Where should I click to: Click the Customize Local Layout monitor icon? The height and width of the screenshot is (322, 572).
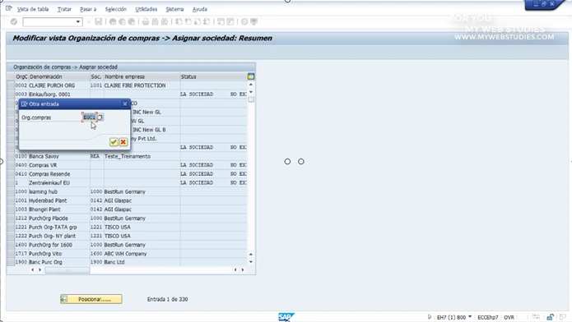253,22
